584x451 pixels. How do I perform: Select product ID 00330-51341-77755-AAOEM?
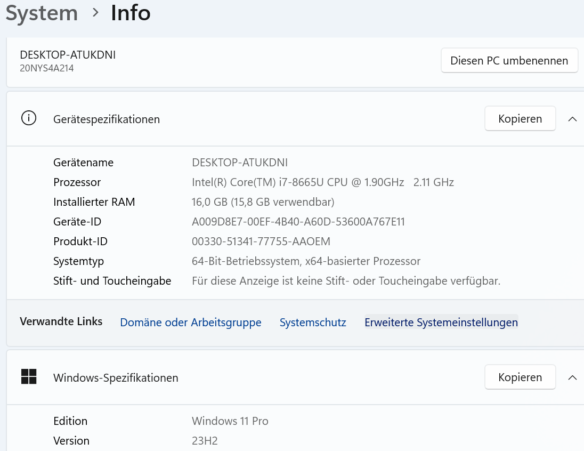261,241
